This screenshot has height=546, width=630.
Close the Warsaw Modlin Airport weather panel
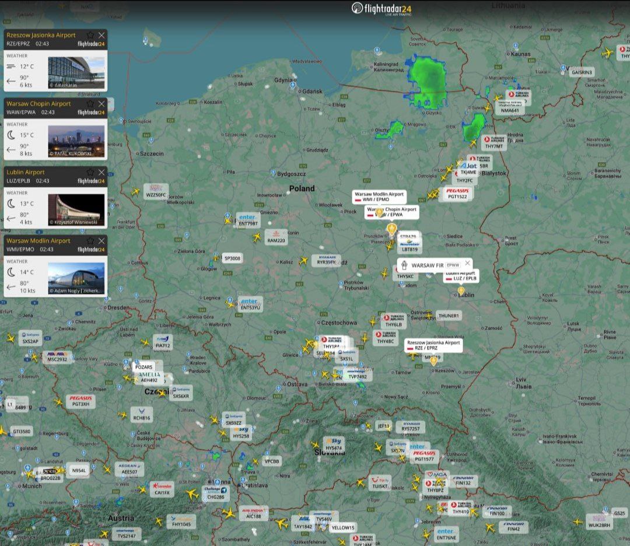coord(101,241)
